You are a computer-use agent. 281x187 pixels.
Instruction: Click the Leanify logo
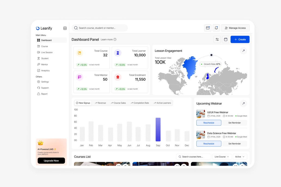coord(44,28)
